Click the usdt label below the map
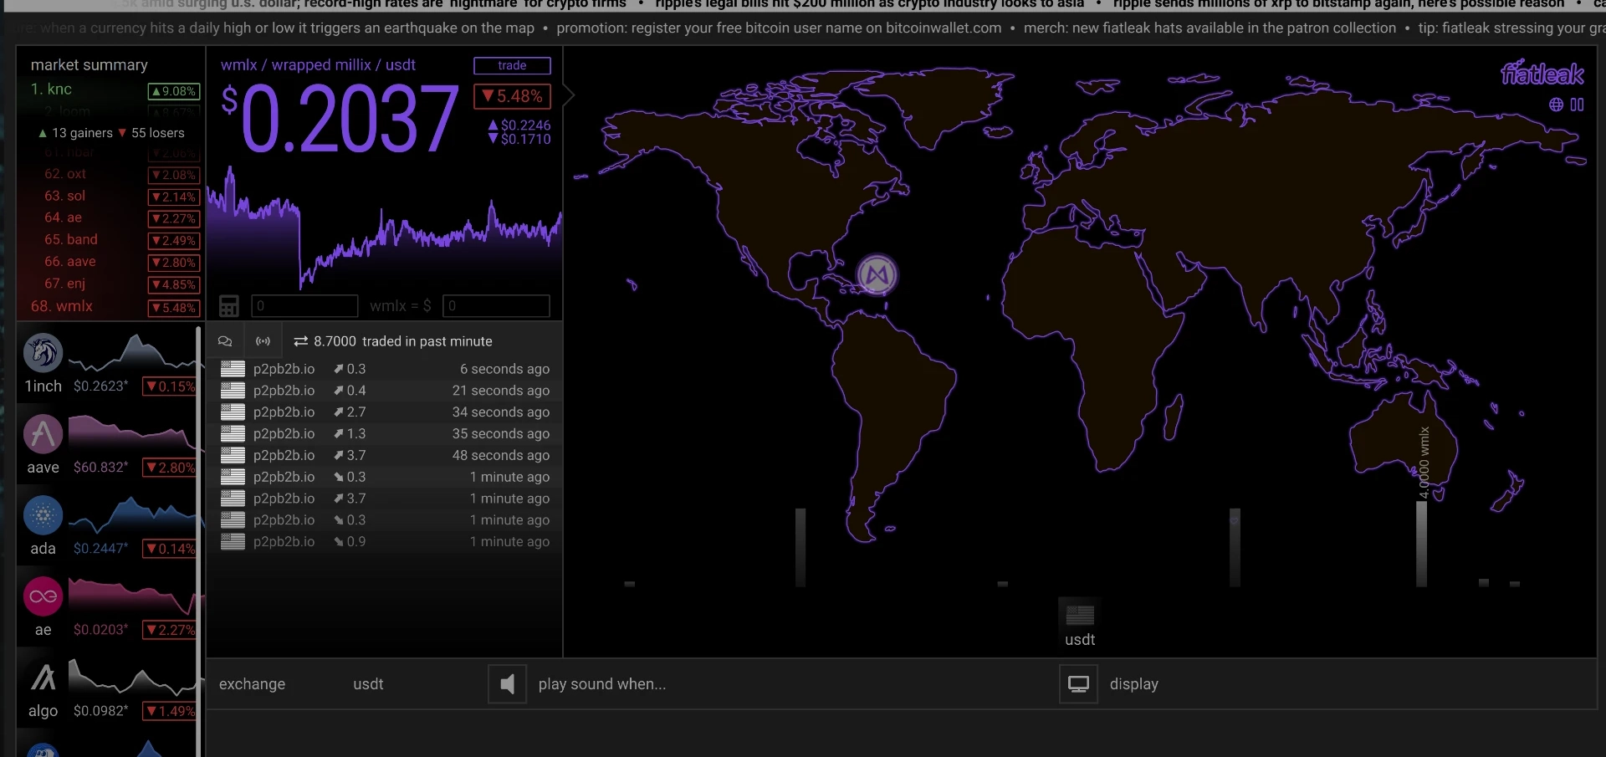 1080,640
